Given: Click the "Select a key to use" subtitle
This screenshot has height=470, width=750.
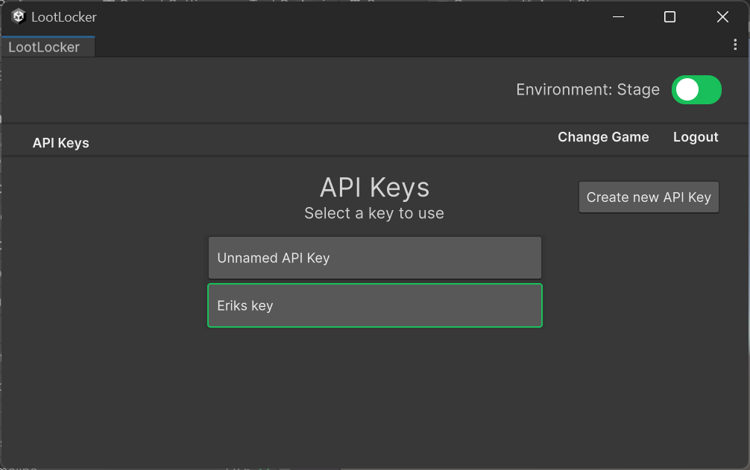Looking at the screenshot, I should point(374,214).
